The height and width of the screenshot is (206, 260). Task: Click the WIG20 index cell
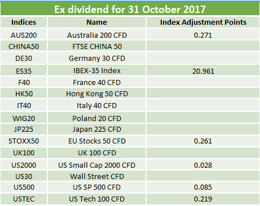tap(24, 118)
